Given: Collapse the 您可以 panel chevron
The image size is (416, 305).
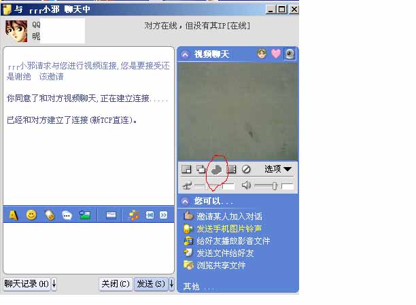Looking at the screenshot, I should point(185,201).
